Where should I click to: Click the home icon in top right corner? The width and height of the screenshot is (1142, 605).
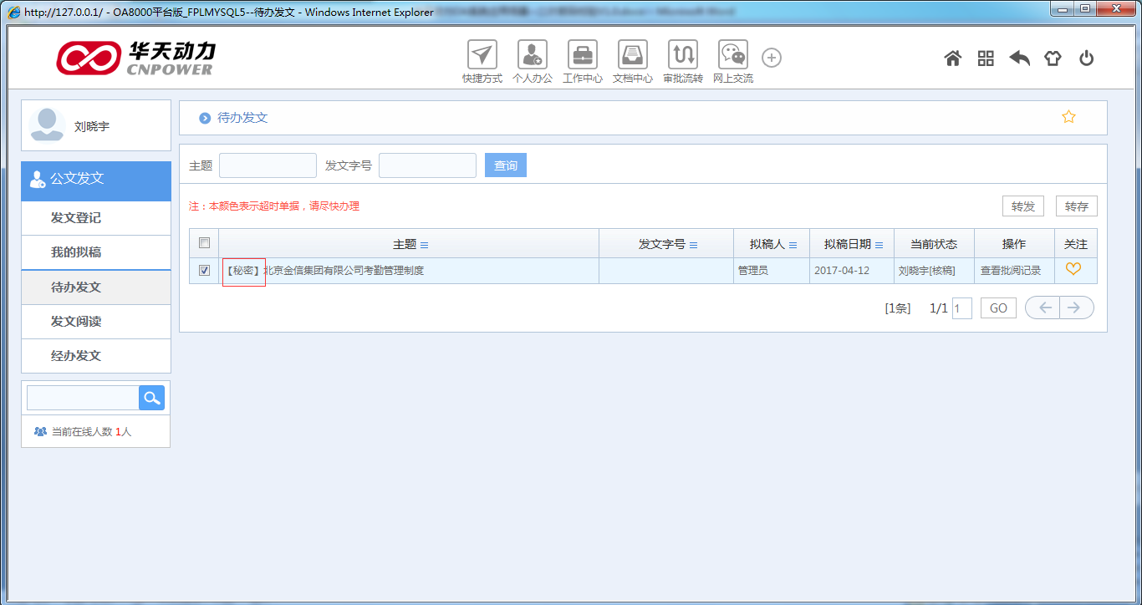(952, 58)
